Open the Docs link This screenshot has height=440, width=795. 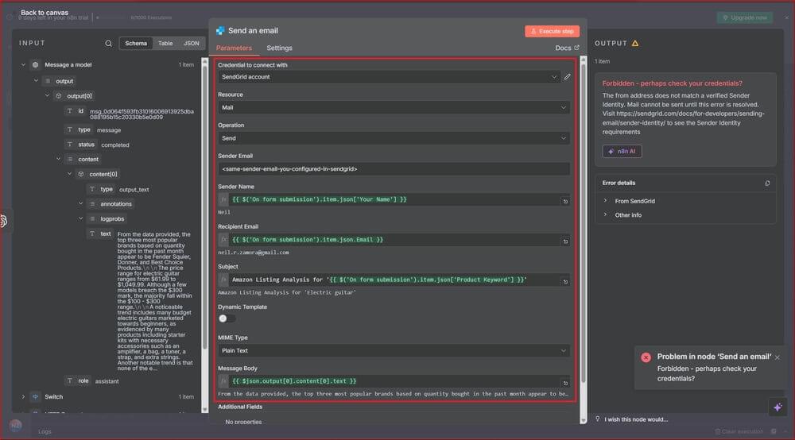click(567, 48)
